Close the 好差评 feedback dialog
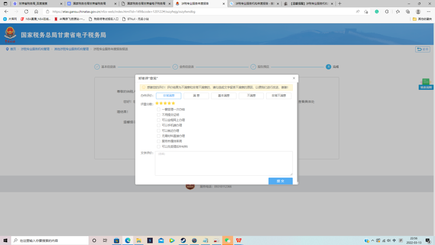 pos(294,78)
